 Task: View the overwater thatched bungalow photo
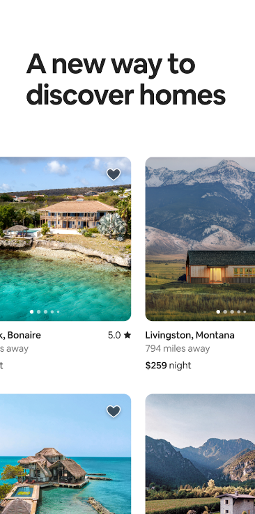point(65,454)
